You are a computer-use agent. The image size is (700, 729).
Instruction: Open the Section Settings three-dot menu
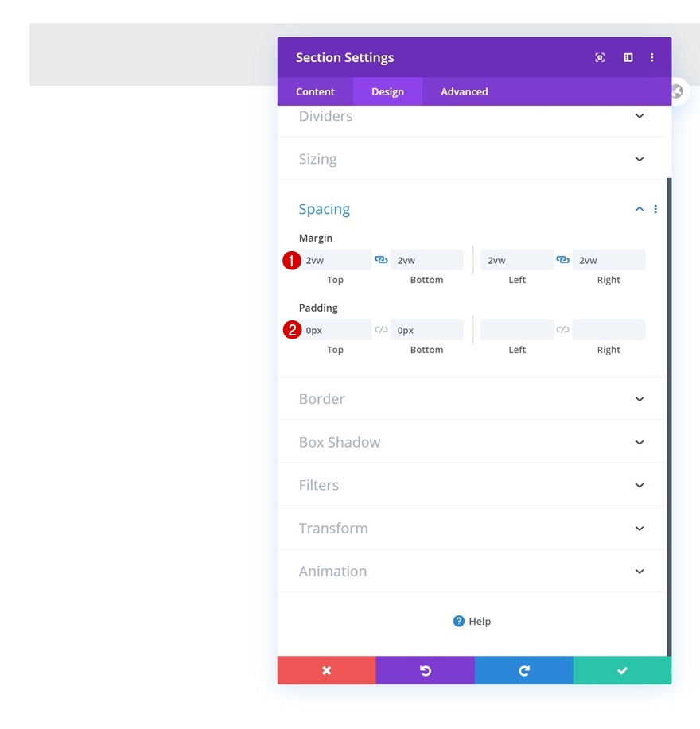click(651, 58)
